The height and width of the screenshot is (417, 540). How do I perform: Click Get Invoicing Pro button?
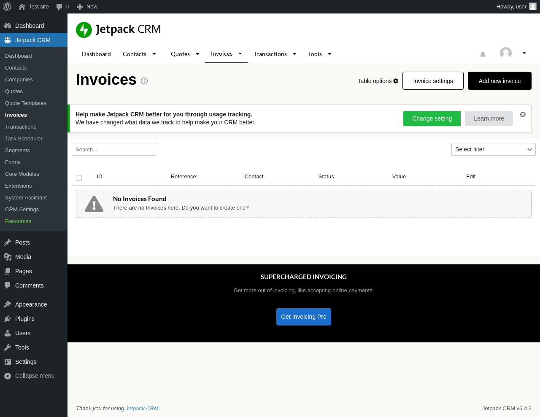(x=304, y=317)
